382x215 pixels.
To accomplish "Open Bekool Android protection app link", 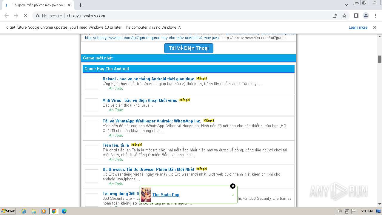I will [x=148, y=79].
